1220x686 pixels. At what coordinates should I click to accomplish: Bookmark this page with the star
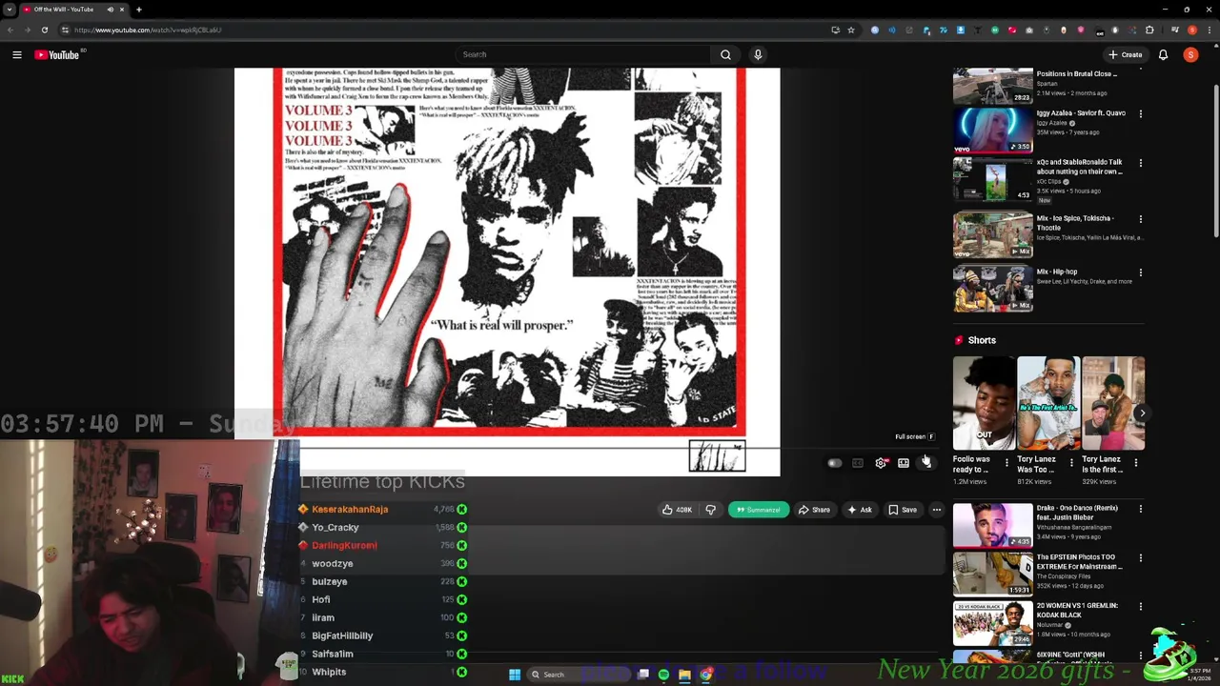pos(851,30)
